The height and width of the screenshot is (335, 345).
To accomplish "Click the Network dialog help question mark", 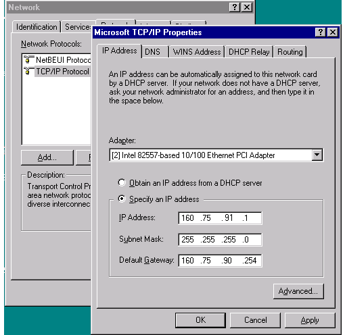I will point(235,7).
